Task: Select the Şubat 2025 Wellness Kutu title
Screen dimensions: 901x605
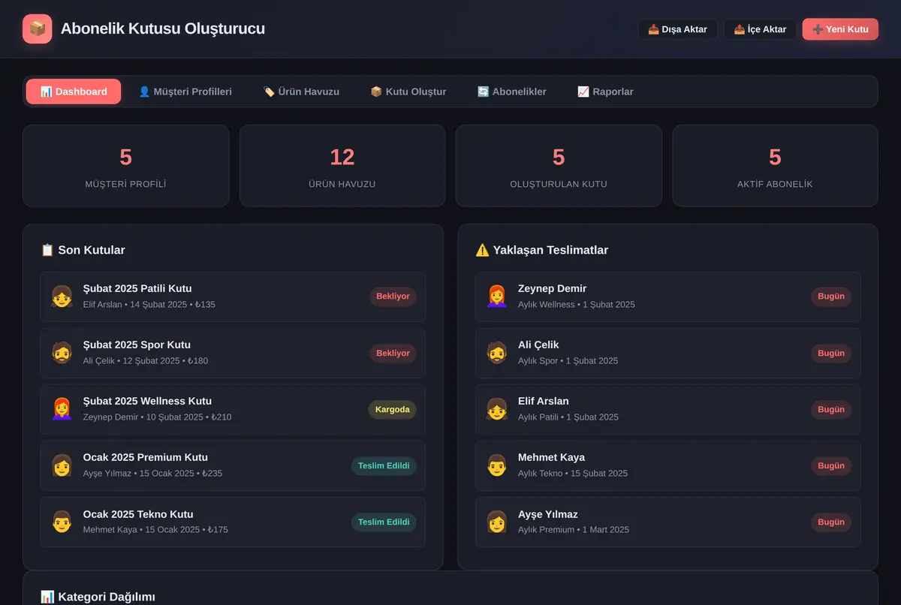Action: point(147,401)
